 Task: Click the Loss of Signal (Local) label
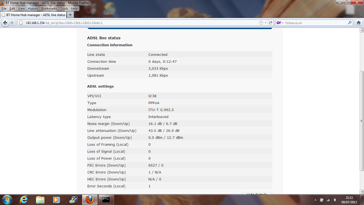(106, 151)
